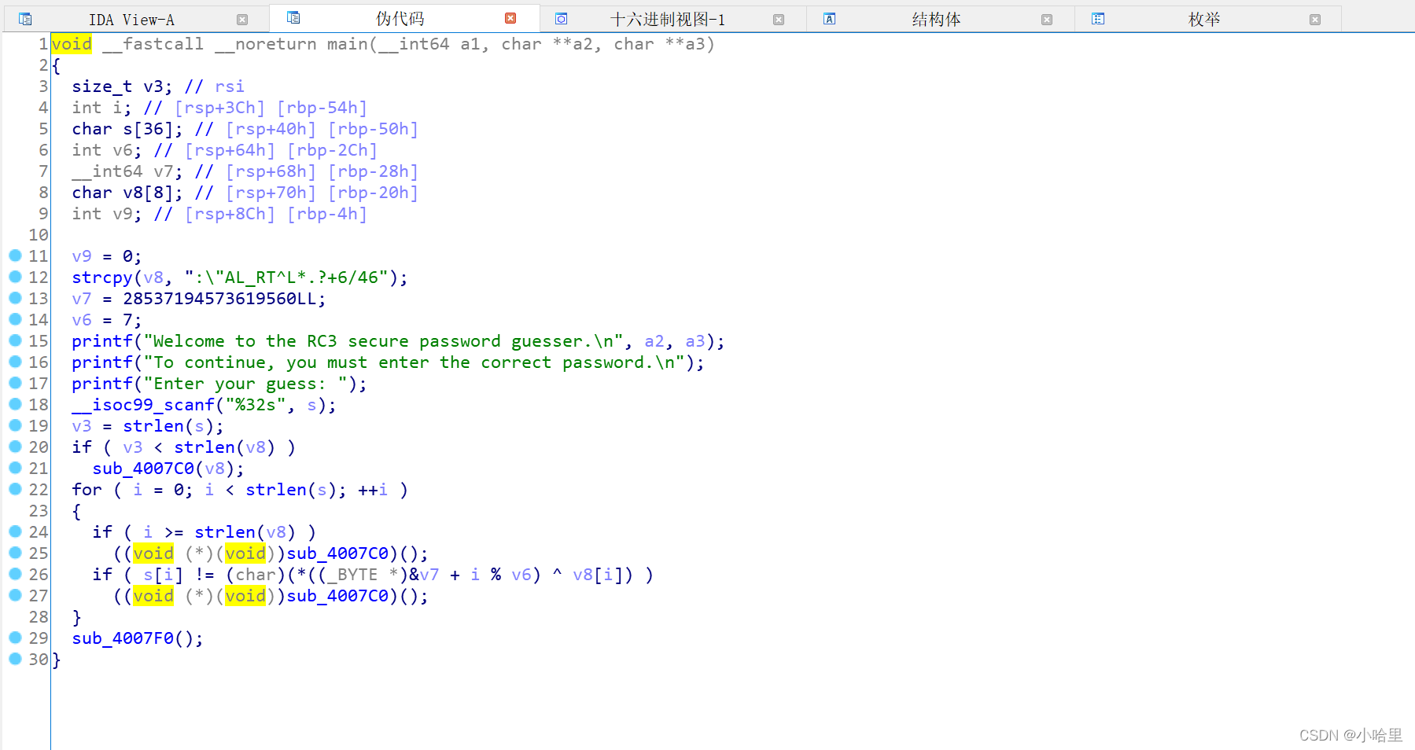Close the 枚举 tab
The width and height of the screenshot is (1415, 750).
tap(1315, 20)
